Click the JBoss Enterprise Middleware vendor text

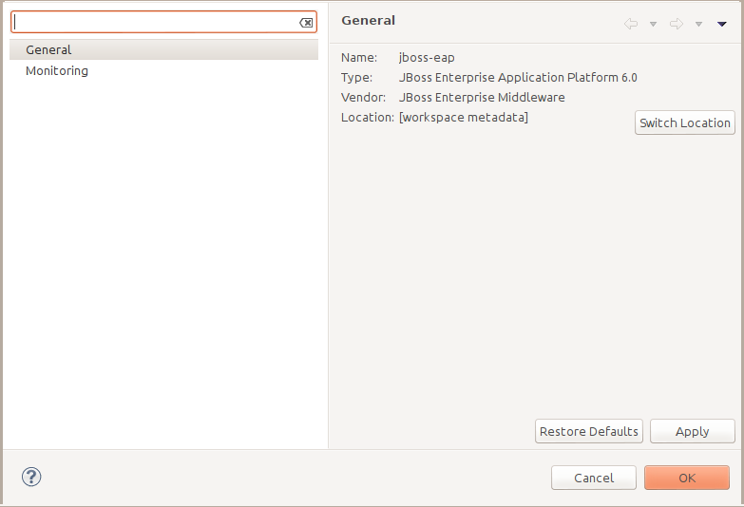point(482,97)
